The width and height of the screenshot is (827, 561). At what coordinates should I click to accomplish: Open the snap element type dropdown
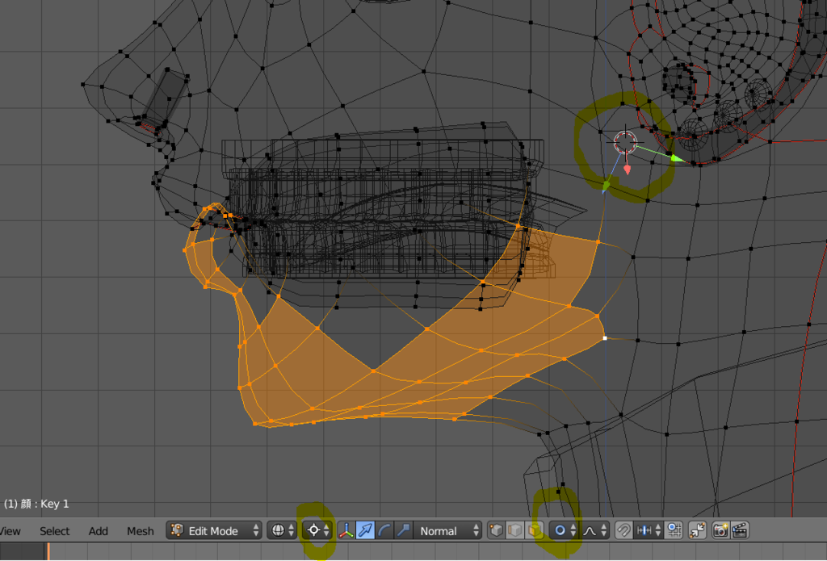[649, 530]
